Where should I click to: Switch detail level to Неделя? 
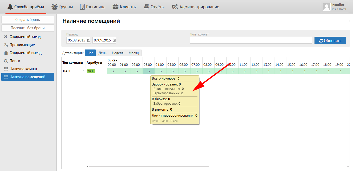coord(118,53)
